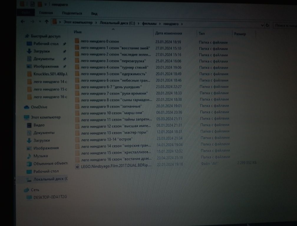The image size is (297, 226).
Task: Select the OneDrive cloud icon
Action: 27,107
